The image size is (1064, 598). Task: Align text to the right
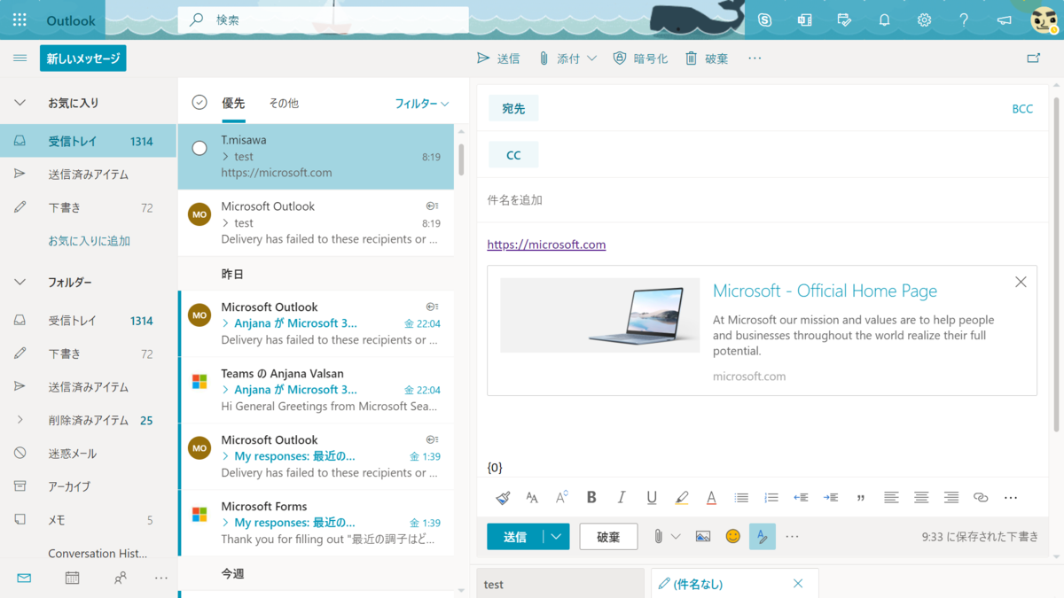coord(951,498)
